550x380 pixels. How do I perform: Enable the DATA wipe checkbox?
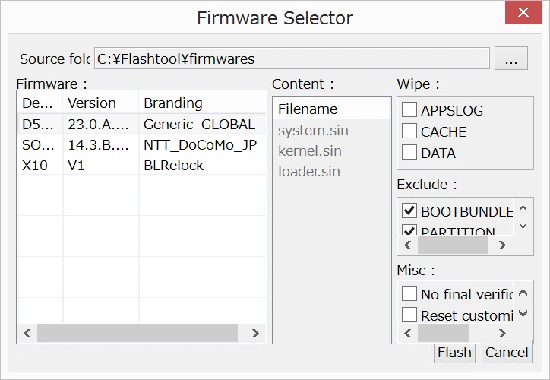click(x=409, y=152)
